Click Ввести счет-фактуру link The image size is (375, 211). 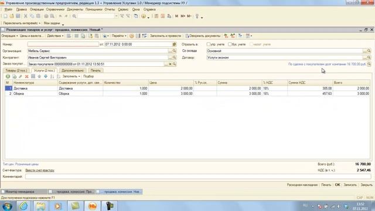point(40,171)
